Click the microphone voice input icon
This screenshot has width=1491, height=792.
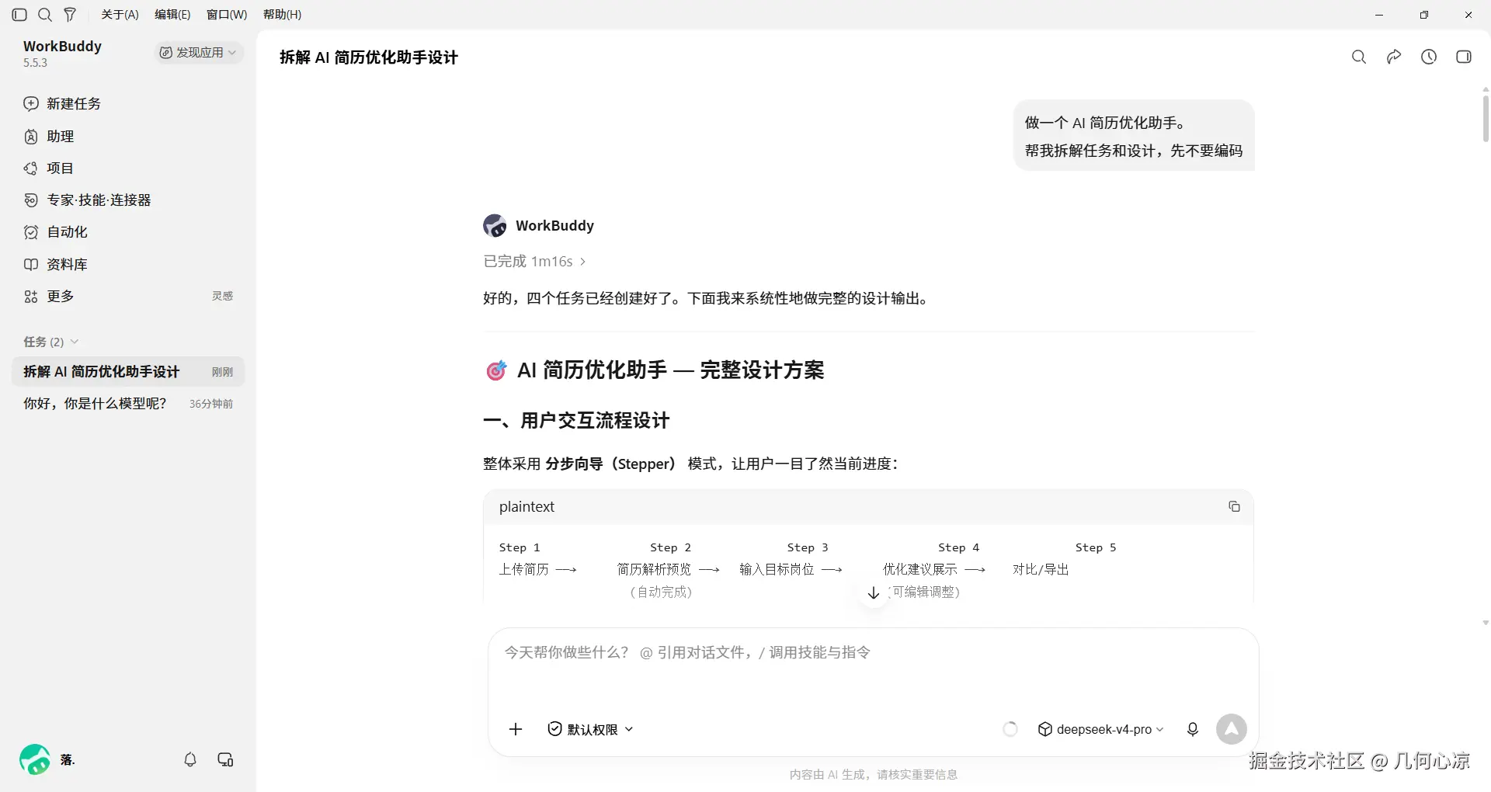coord(1193,729)
